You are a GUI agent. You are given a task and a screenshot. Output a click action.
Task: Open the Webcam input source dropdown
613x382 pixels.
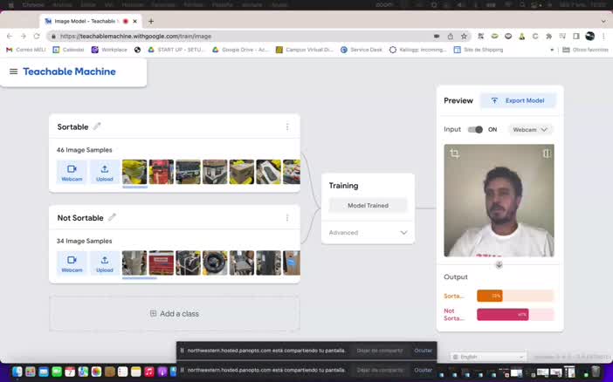(530, 130)
